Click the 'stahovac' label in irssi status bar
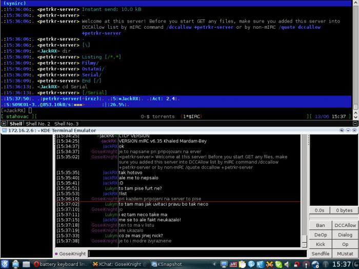This screenshot has width=359, height=269. click(x=17, y=116)
